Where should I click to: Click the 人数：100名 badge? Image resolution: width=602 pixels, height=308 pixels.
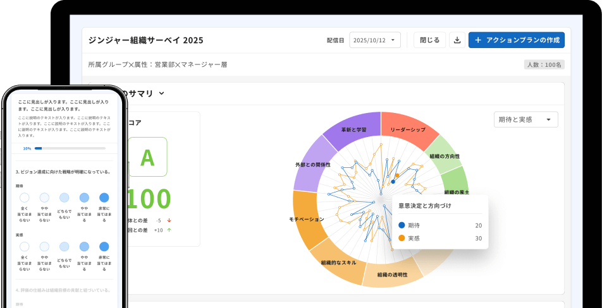pyautogui.click(x=543, y=64)
